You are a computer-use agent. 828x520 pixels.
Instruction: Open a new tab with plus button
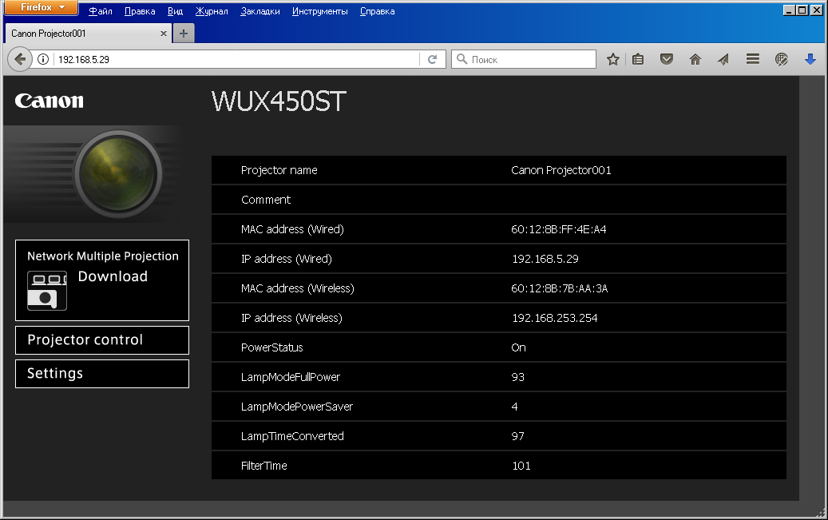[x=183, y=34]
